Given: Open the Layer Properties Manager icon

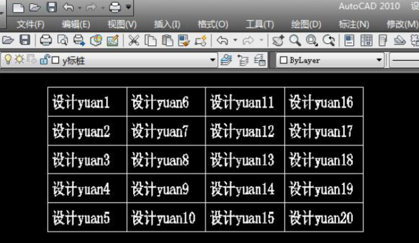Looking at the screenshot, I should 226,60.
